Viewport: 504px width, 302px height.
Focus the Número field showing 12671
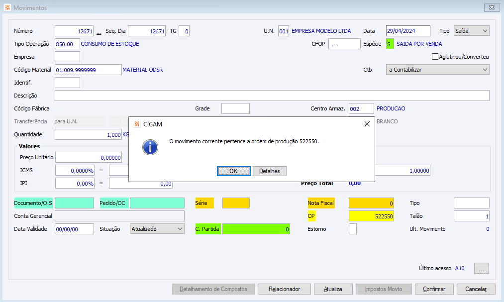click(x=74, y=31)
